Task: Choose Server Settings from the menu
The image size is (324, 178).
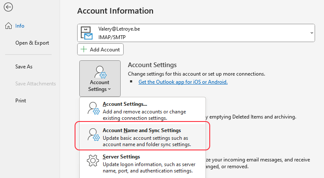Action: (x=142, y=164)
